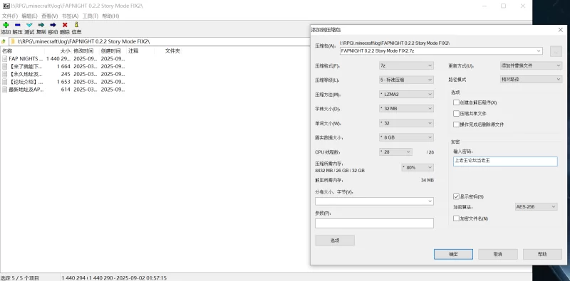
Task: Select the size value 614
Action: click(x=66, y=90)
